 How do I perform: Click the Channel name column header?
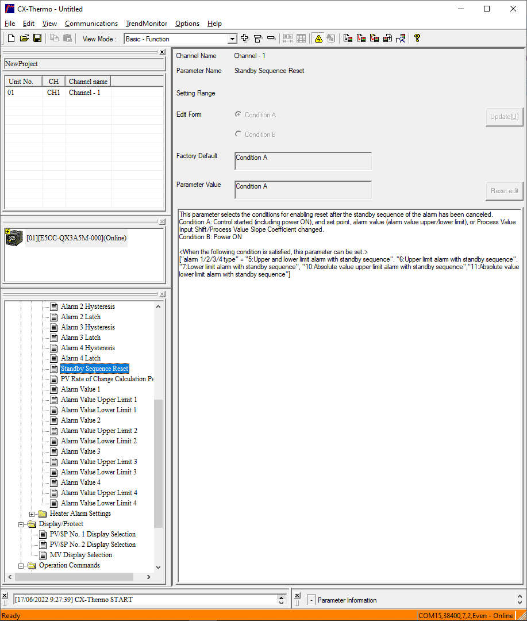[88, 81]
